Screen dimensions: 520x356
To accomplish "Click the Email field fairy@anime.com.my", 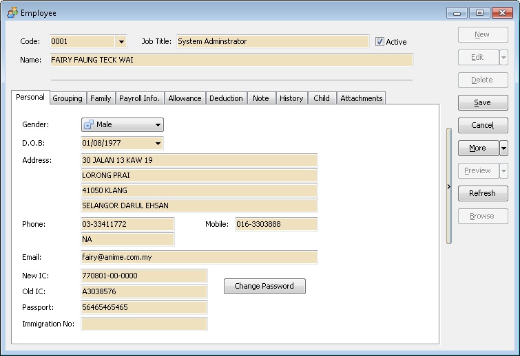I will click(199, 258).
